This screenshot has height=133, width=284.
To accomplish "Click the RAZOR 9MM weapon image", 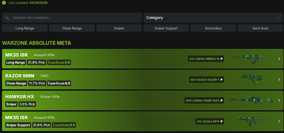I will pos(251,79).
